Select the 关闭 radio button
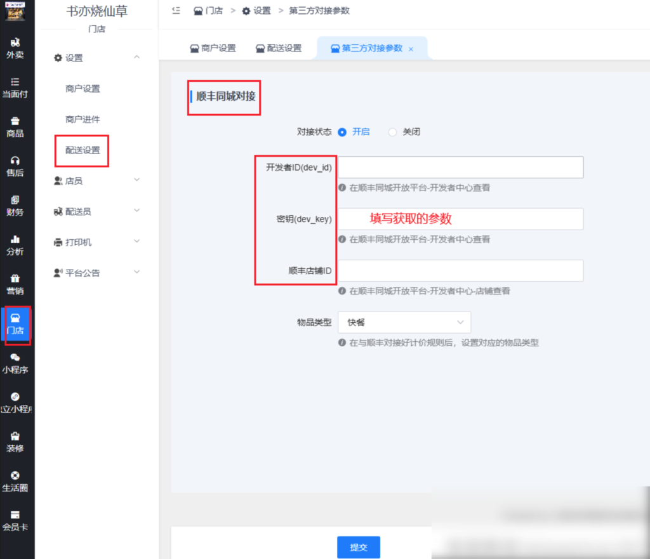This screenshot has height=559, width=650. click(x=392, y=132)
